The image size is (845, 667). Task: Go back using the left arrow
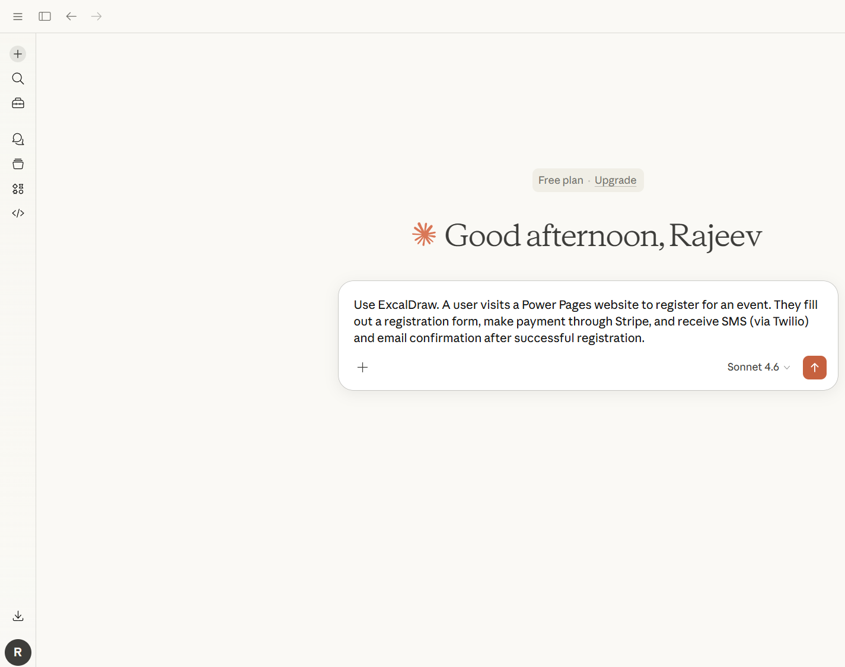[71, 17]
